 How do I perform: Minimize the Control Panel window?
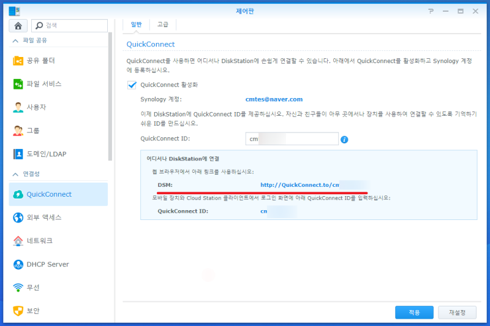pyautogui.click(x=446, y=11)
